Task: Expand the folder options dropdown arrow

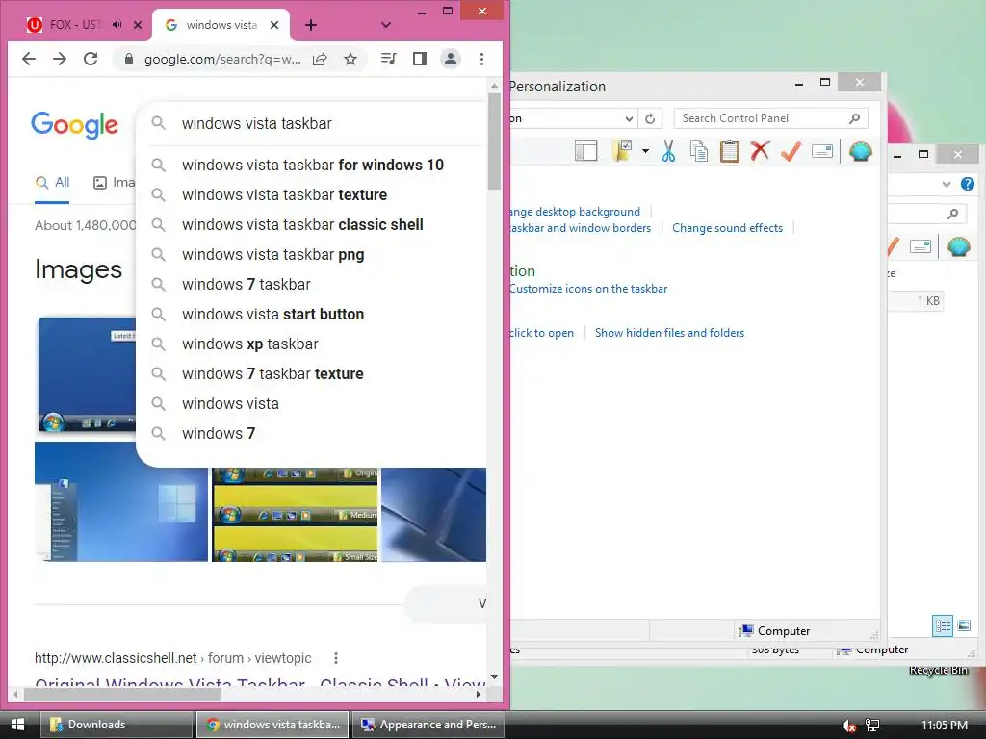Action: pyautogui.click(x=645, y=151)
